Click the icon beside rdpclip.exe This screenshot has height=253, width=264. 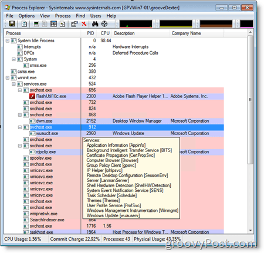[x=32, y=152]
